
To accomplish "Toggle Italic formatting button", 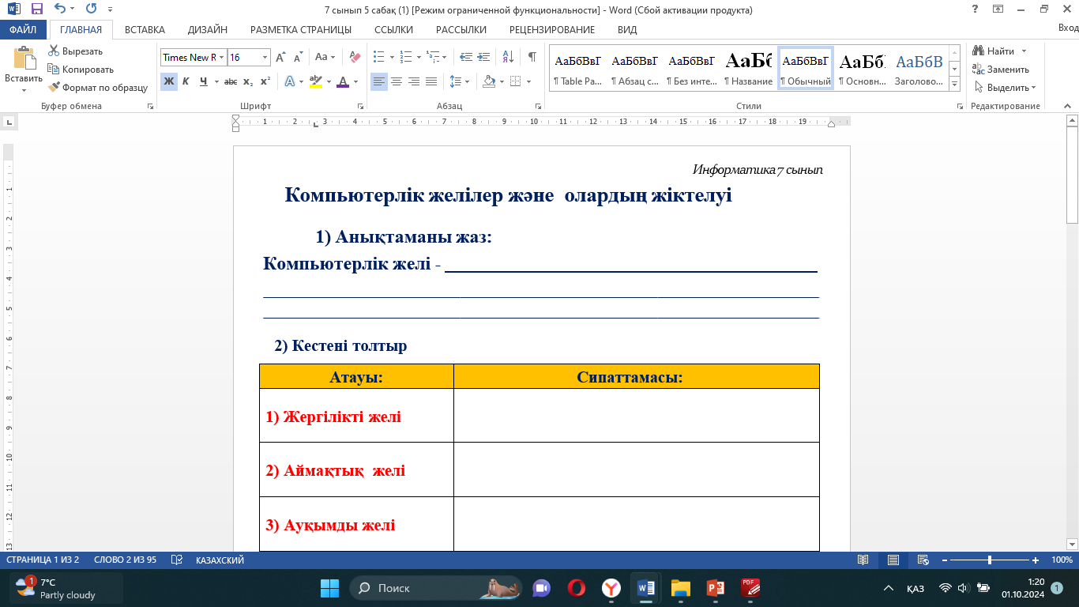I will [x=186, y=81].
